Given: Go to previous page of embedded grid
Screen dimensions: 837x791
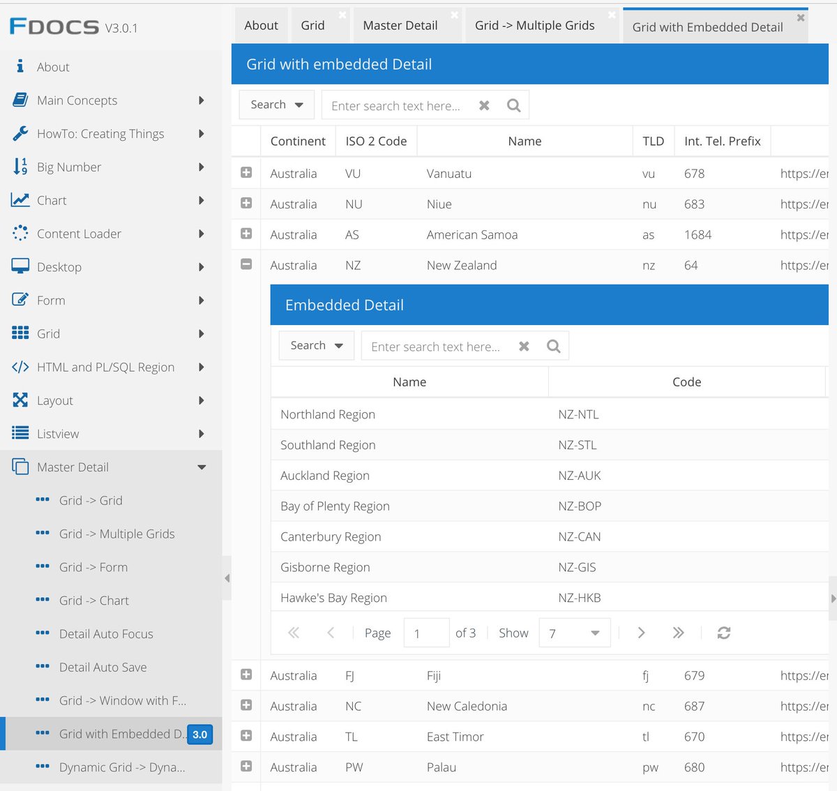Looking at the screenshot, I should point(331,633).
